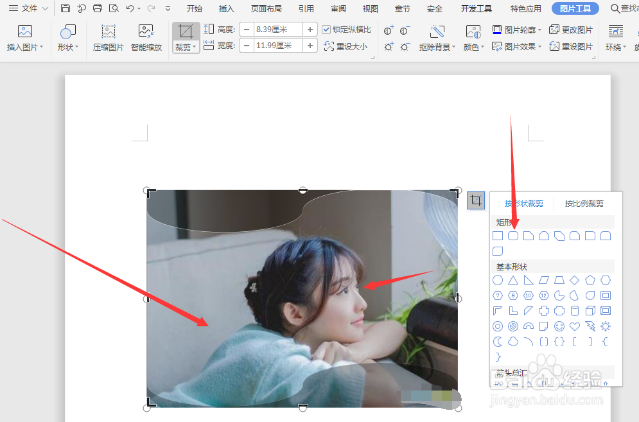Viewport: 639px width, 422px height.
Task: Toggle Lock Aspect Ratio (锁定纵横比) checkbox
Action: point(326,30)
